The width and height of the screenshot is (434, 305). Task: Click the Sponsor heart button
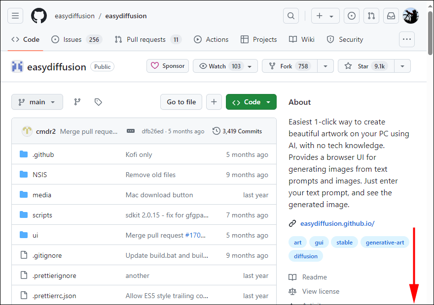pos(168,66)
